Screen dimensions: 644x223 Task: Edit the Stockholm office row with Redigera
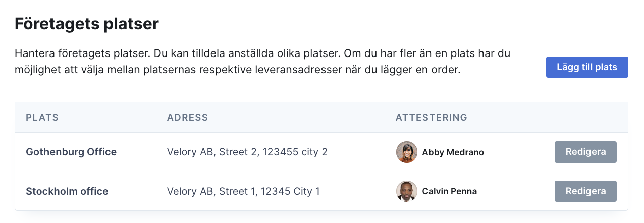point(585,191)
